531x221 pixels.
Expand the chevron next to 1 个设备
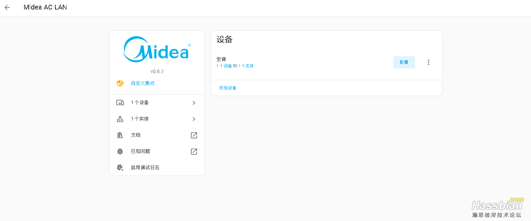click(194, 103)
